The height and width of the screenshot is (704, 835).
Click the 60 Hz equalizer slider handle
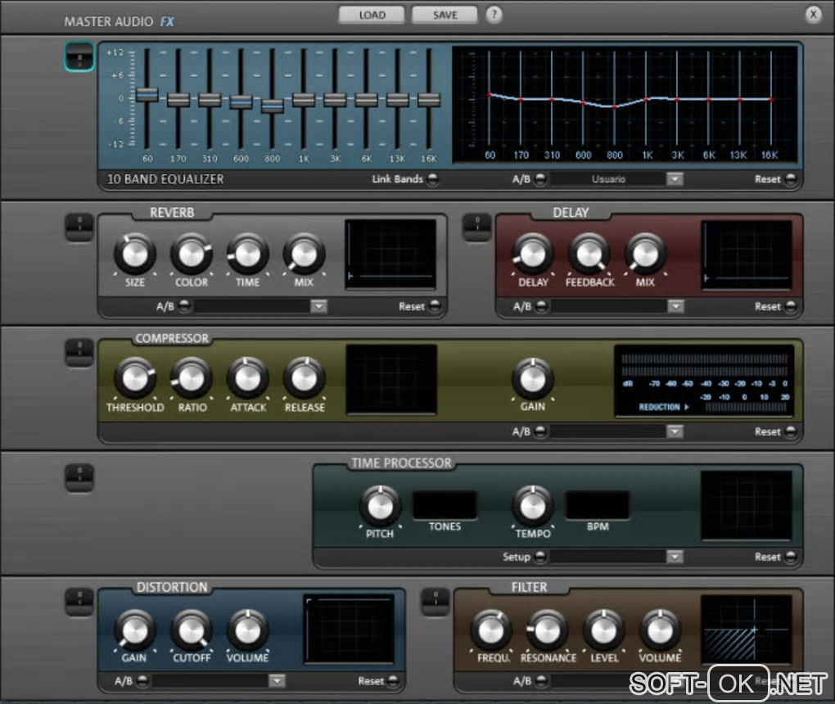[x=147, y=95]
